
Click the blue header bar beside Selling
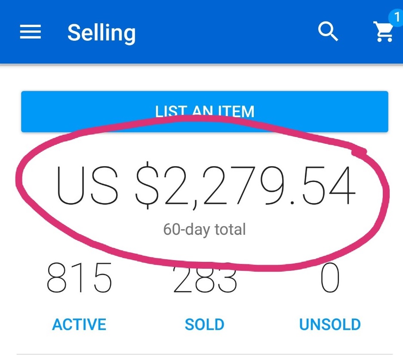tap(224, 32)
